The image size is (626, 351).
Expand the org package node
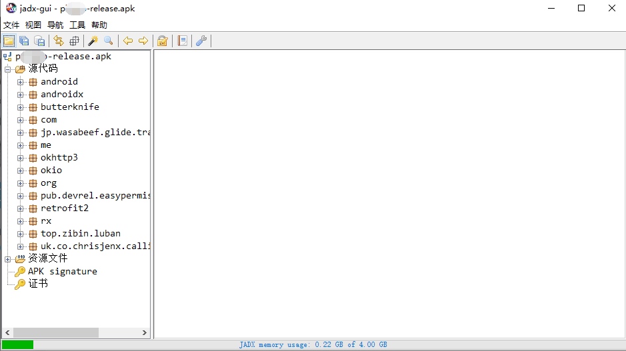point(21,183)
